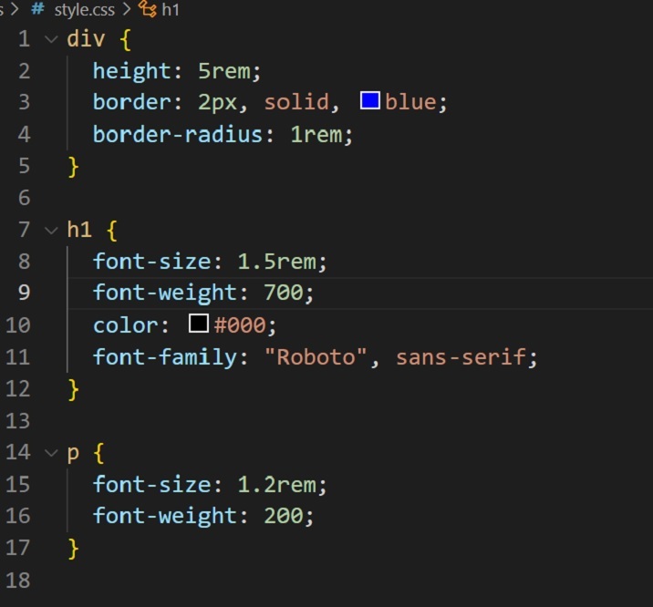Open the blue color picker swatch
Screen dimensions: 653x607
[369, 101]
